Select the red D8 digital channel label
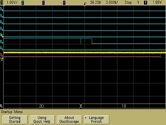 [1, 55]
